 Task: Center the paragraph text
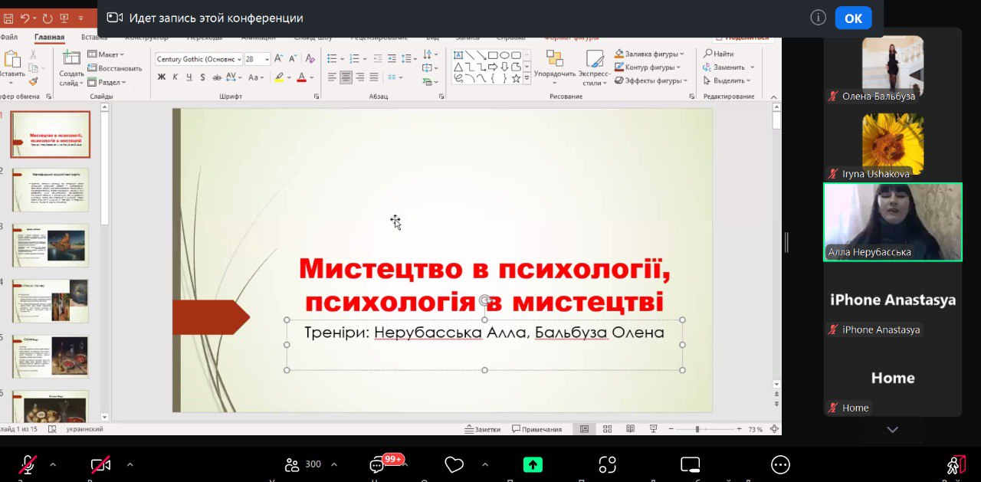point(346,77)
